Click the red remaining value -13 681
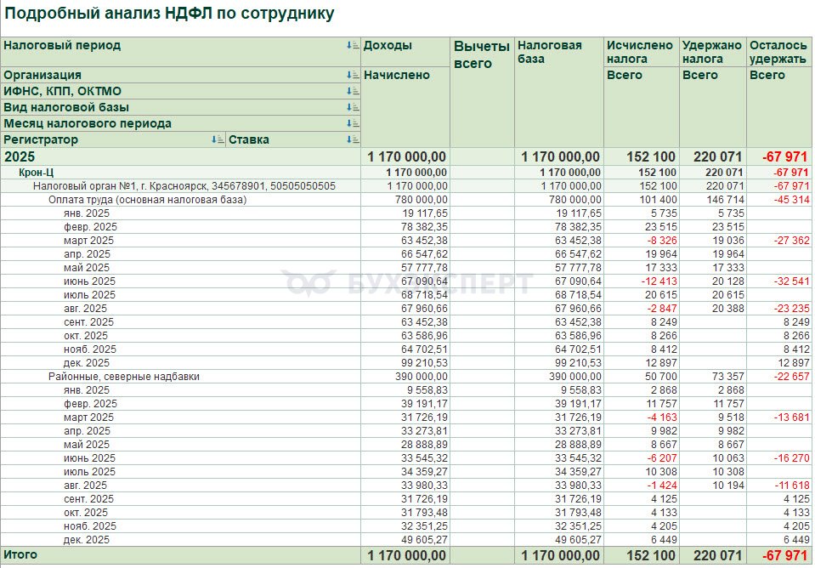Screen dimensions: 815x568 click(x=791, y=417)
